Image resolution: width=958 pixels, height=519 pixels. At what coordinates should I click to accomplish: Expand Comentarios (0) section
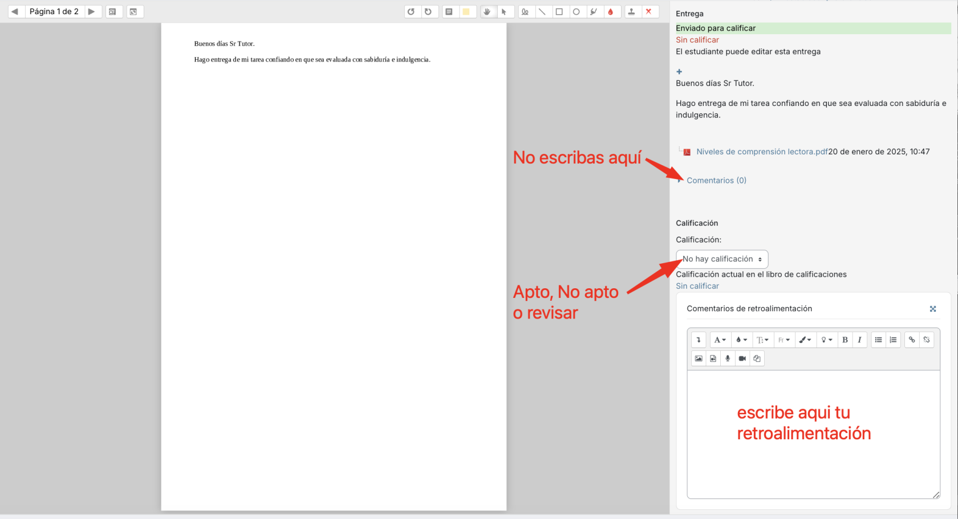tap(716, 180)
